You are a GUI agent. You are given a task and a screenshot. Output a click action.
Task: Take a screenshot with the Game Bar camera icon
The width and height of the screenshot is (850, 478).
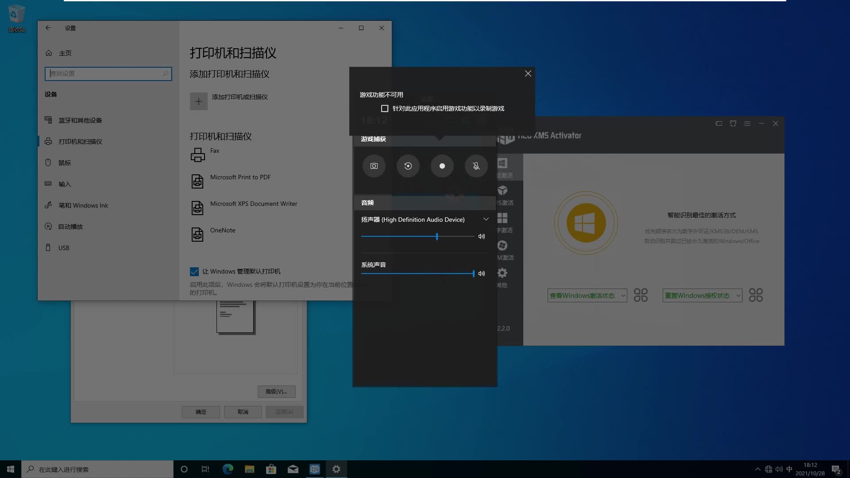click(x=374, y=166)
